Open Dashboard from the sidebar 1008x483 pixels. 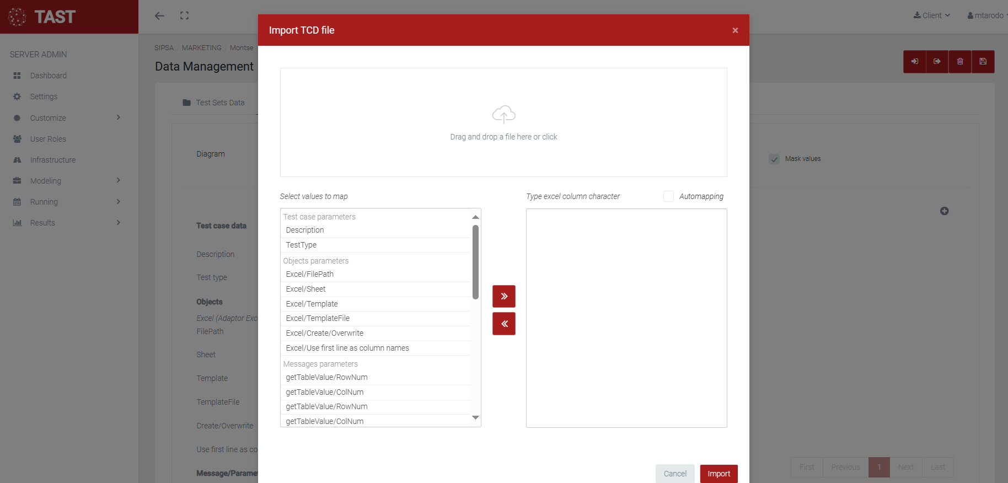48,76
